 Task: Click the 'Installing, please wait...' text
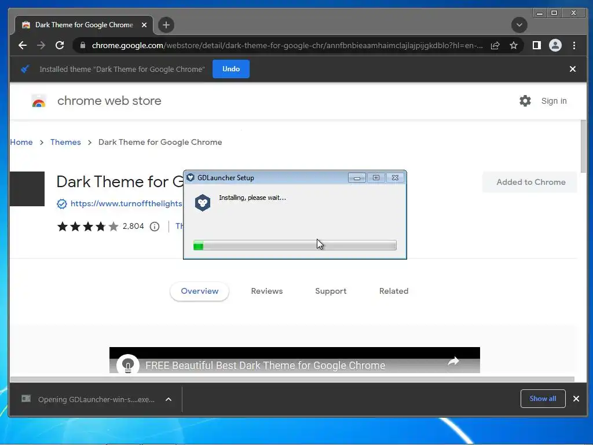point(252,198)
